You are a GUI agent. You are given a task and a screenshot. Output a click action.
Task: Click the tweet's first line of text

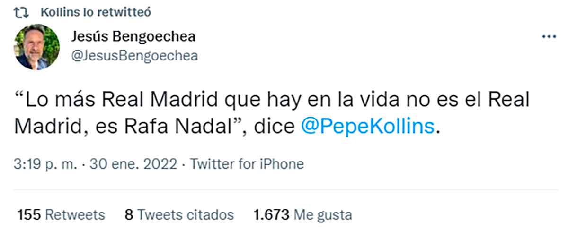pyautogui.click(x=272, y=101)
